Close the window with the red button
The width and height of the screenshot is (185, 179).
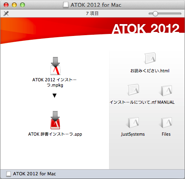pyautogui.click(x=6, y=5)
